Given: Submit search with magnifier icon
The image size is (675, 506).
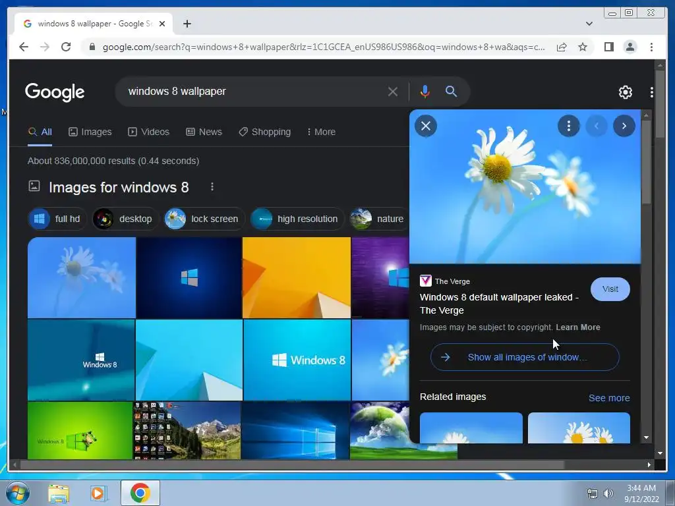Looking at the screenshot, I should tap(451, 91).
